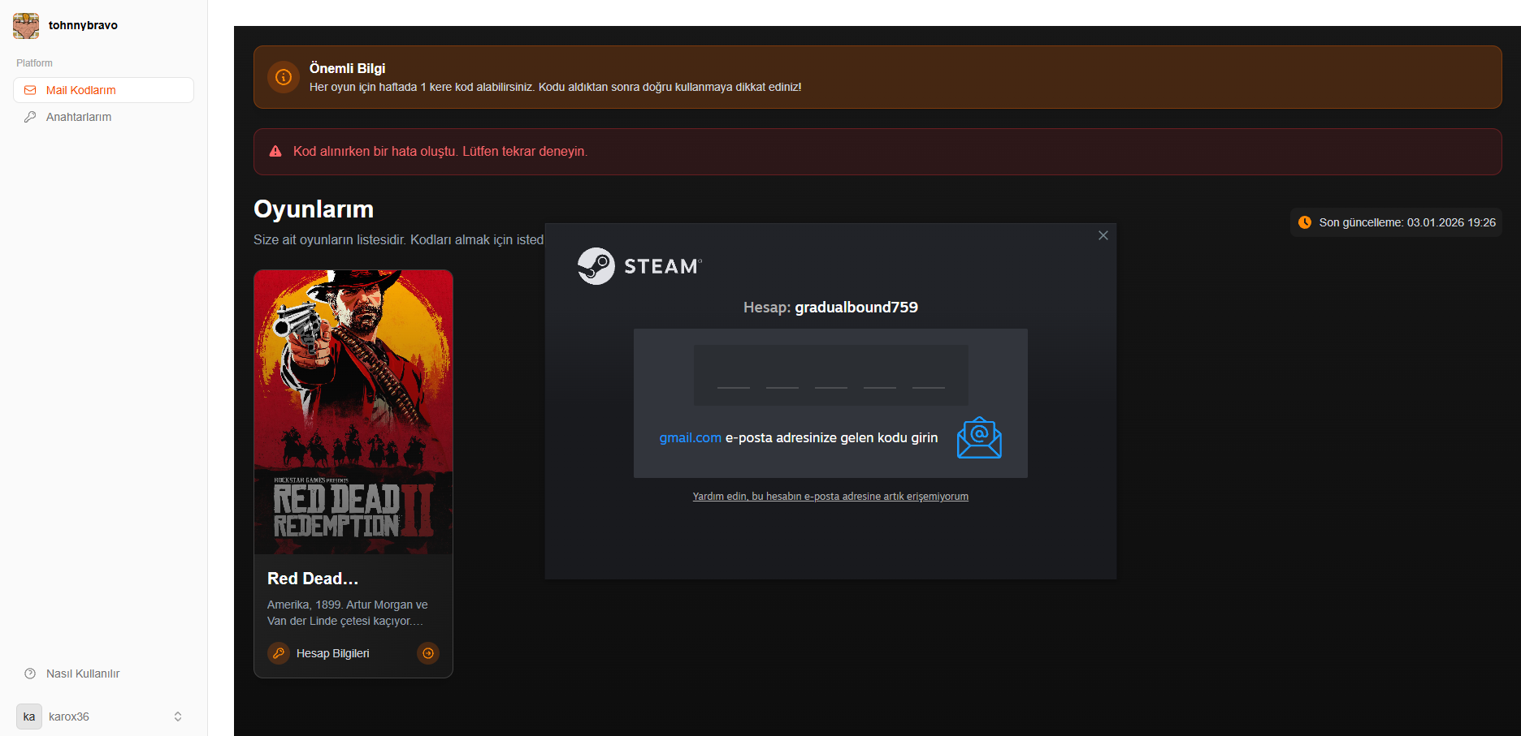Click the orange arrow button on Red Dead card
Screen dimensions: 1521x736
click(x=428, y=653)
